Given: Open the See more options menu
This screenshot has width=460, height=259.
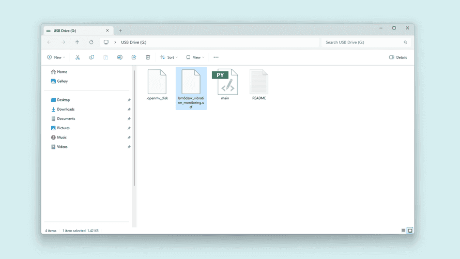Looking at the screenshot, I should pos(216,57).
